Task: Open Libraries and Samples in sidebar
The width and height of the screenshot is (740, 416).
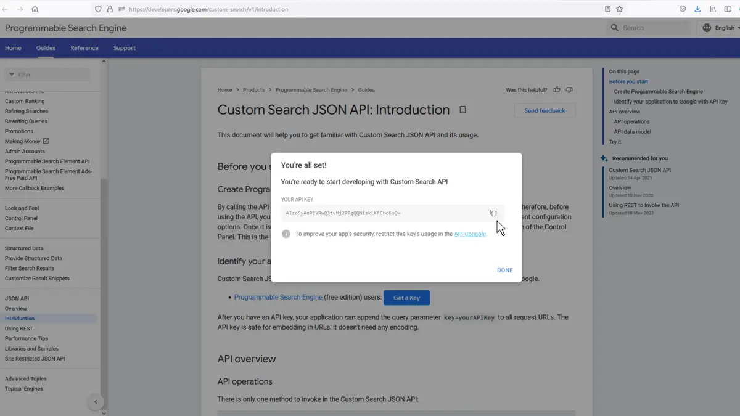Action: click(32, 348)
